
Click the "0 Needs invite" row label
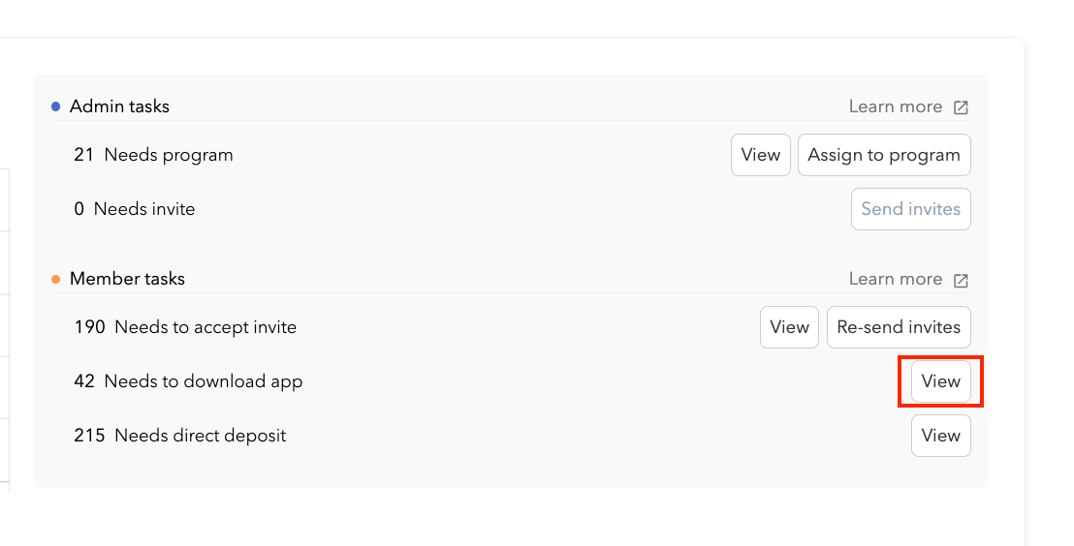pyautogui.click(x=134, y=209)
